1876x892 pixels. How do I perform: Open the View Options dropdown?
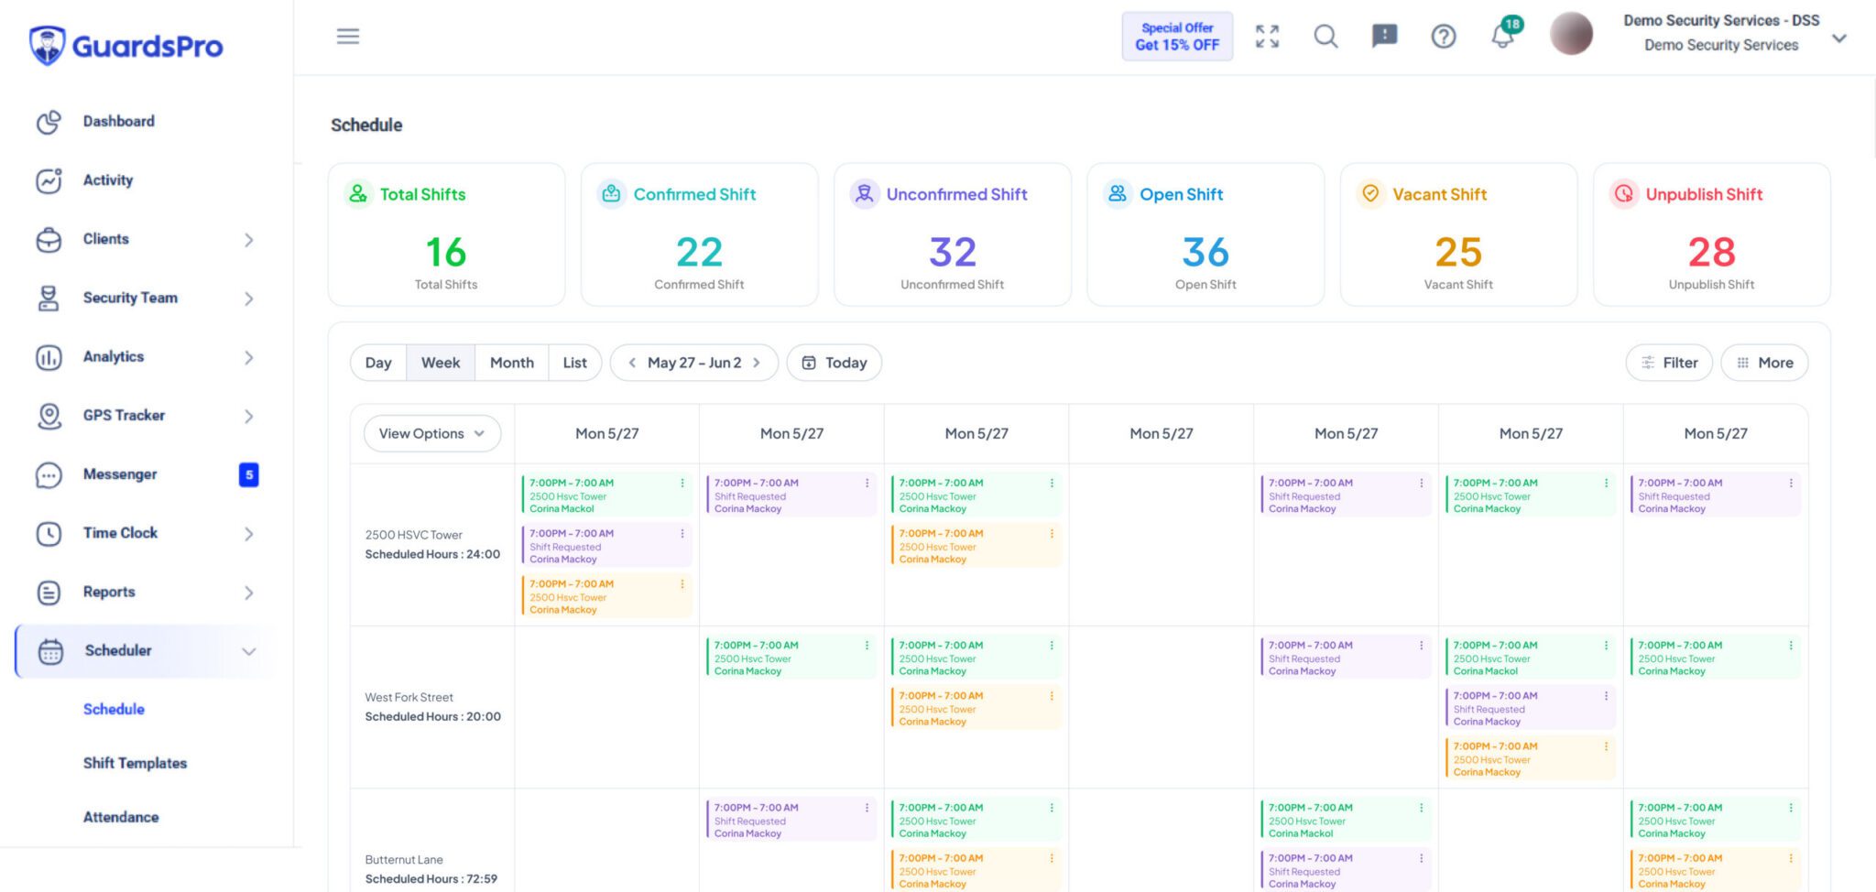pyautogui.click(x=432, y=433)
